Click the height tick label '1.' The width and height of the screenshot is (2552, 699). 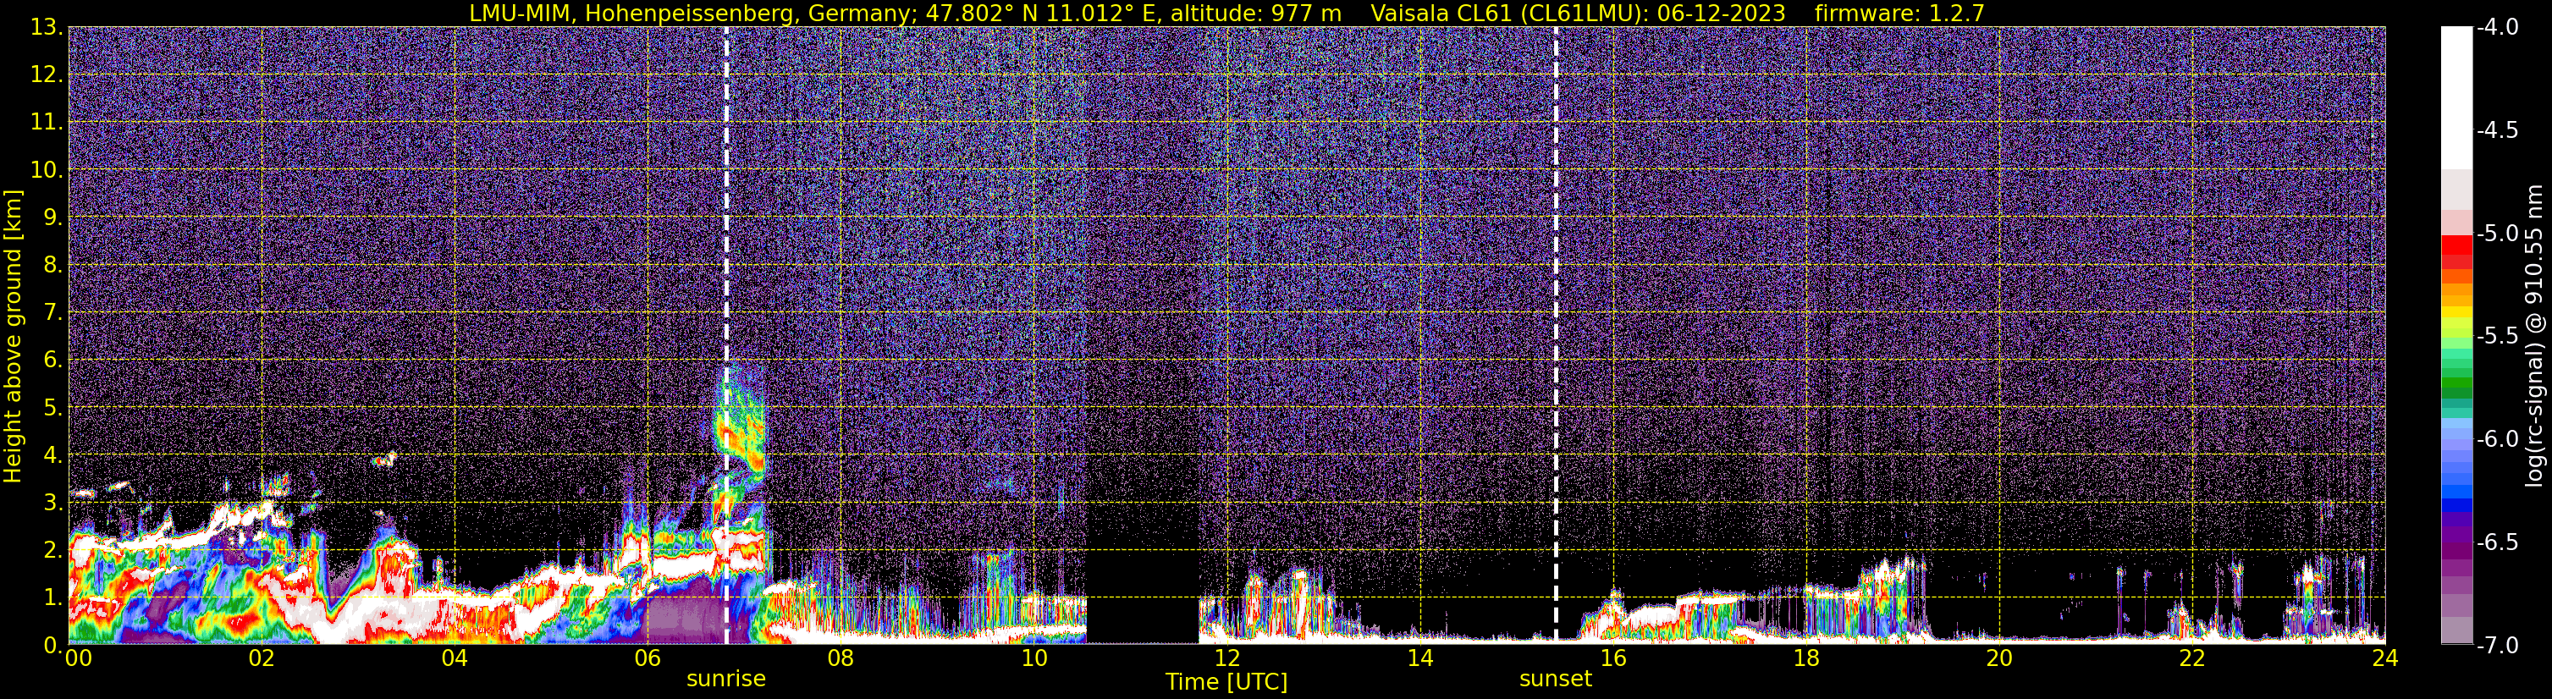coord(53,597)
